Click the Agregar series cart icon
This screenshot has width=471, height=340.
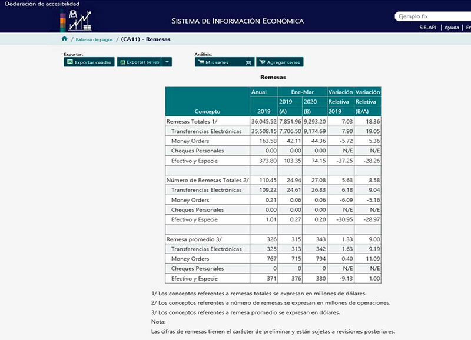coord(262,62)
